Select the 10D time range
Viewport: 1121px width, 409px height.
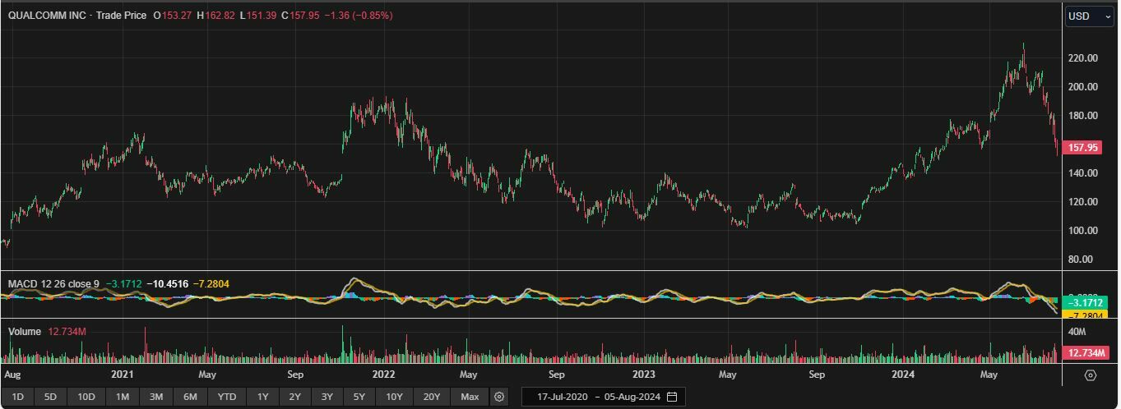pos(86,397)
